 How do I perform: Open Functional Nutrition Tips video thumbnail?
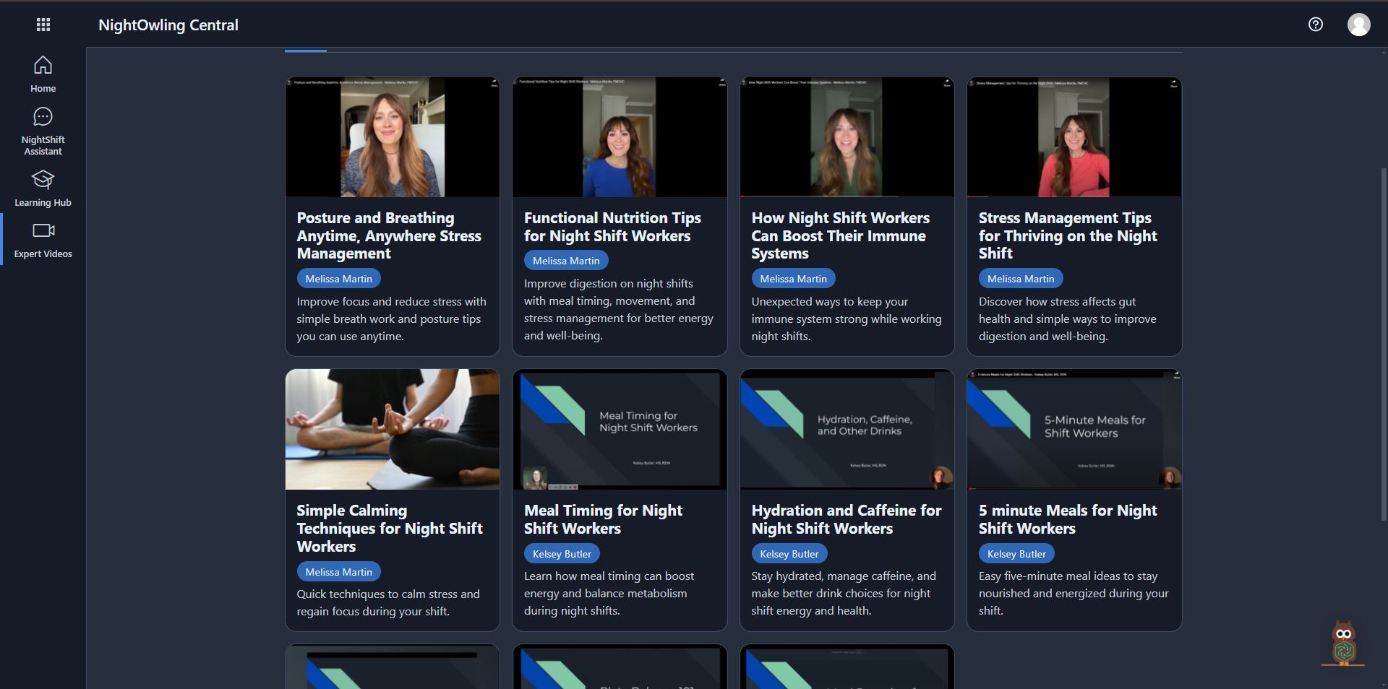[x=620, y=137]
